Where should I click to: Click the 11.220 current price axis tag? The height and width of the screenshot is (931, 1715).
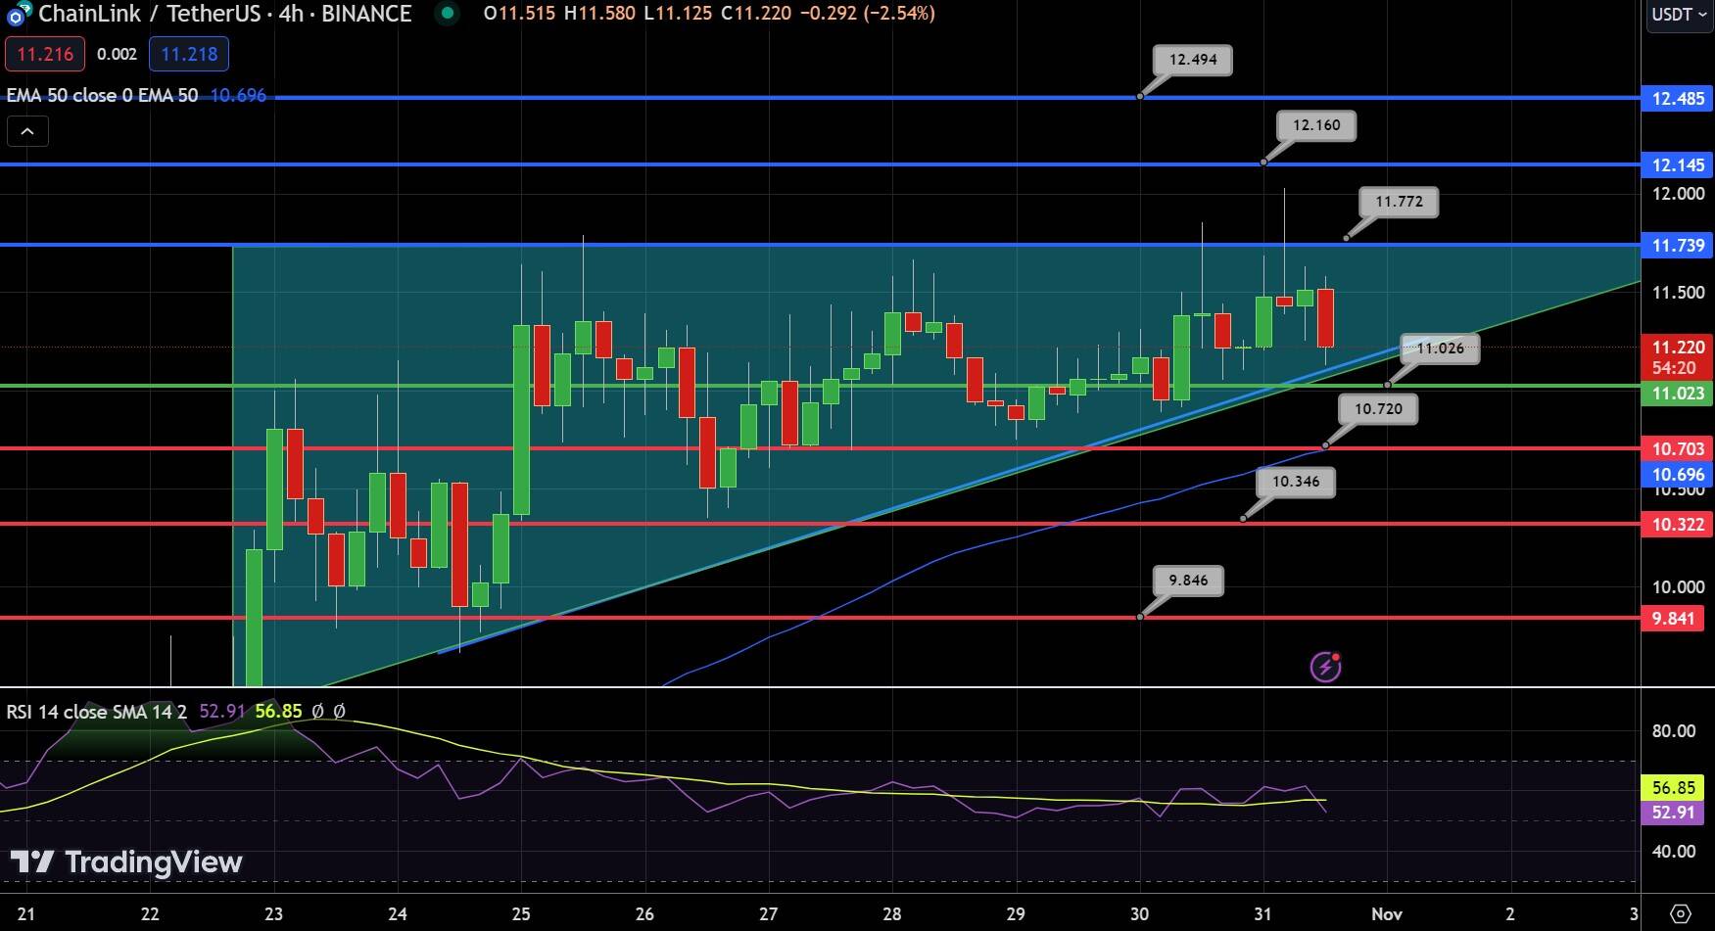tap(1678, 348)
